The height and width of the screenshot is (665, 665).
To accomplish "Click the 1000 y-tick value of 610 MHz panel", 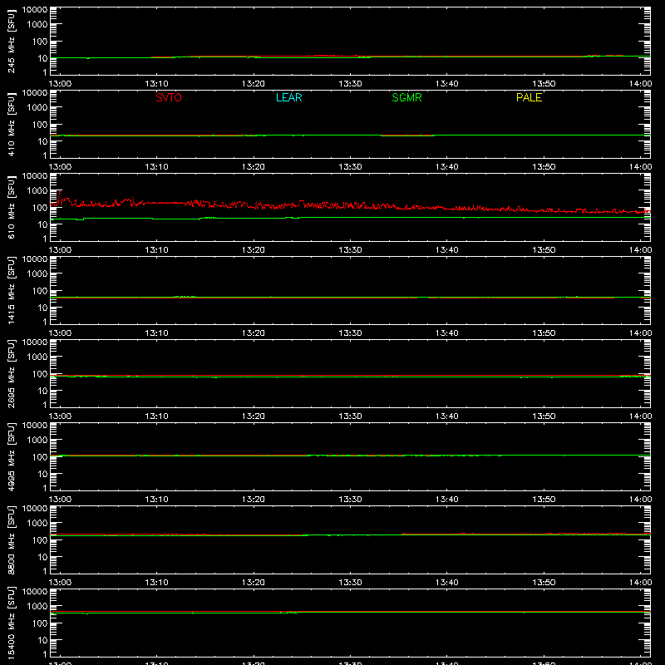I will [37, 191].
